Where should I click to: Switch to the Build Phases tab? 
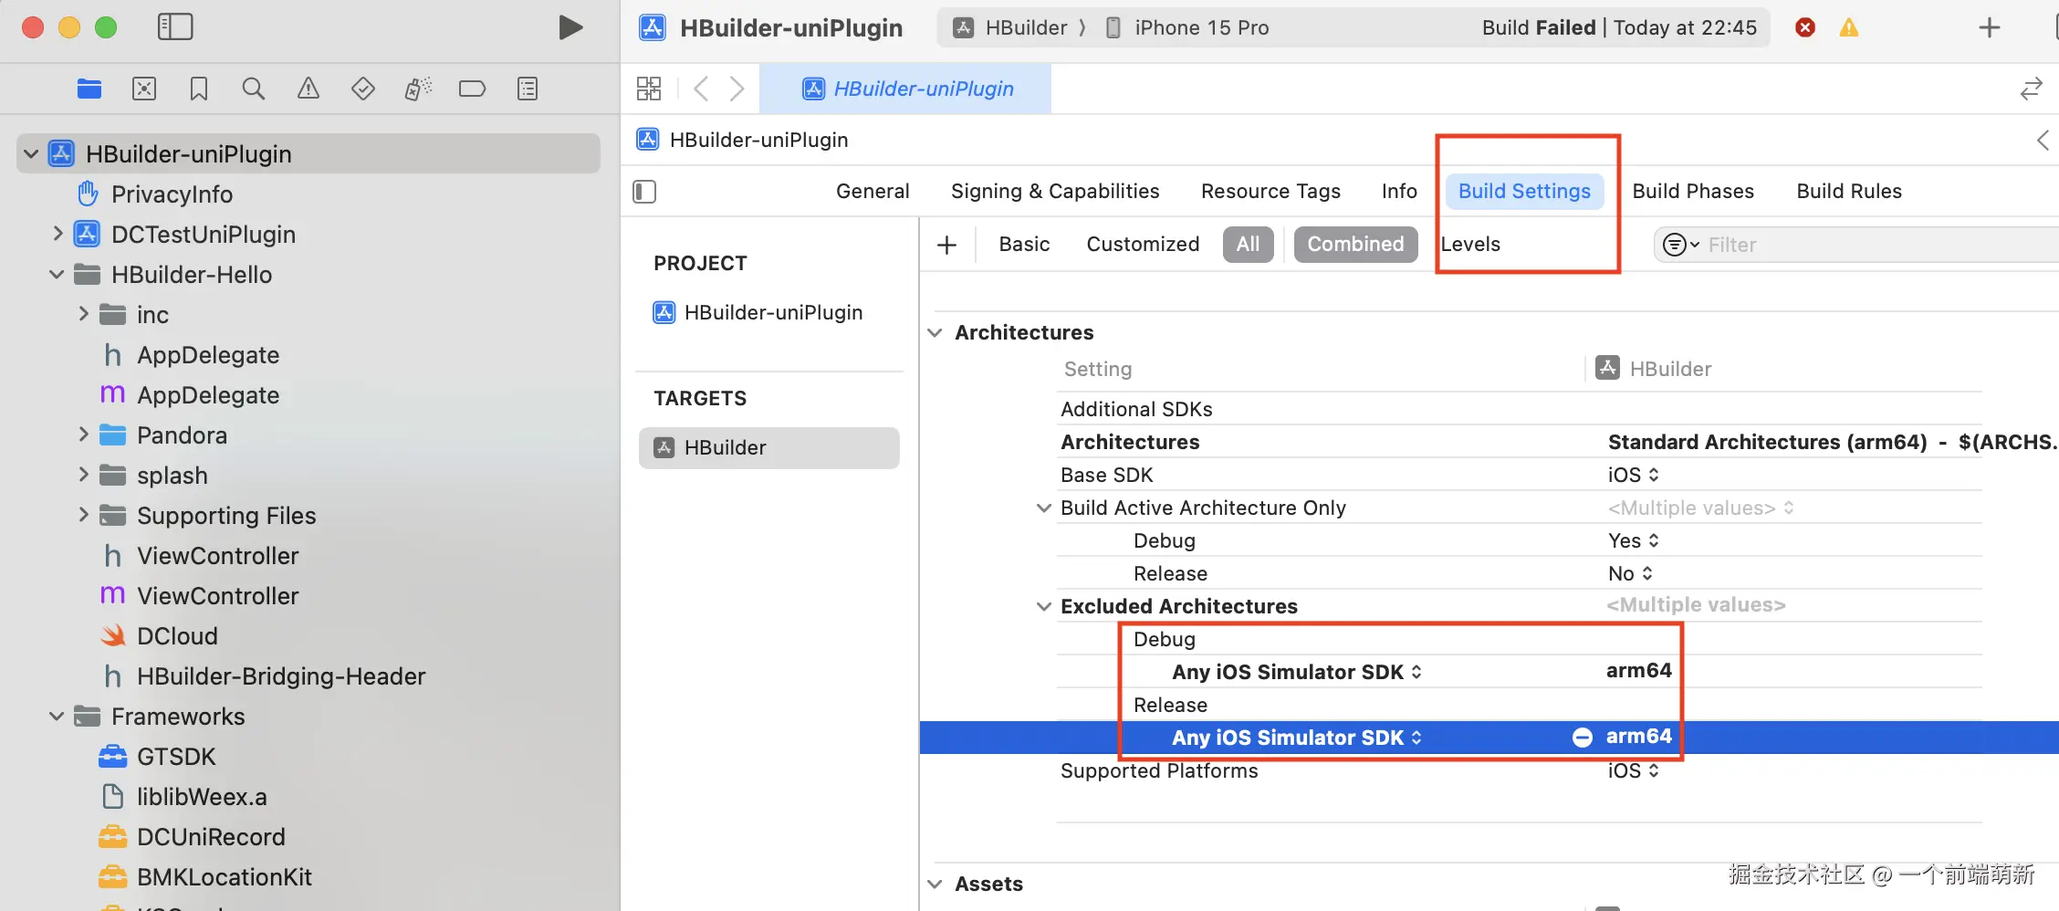coord(1693,192)
